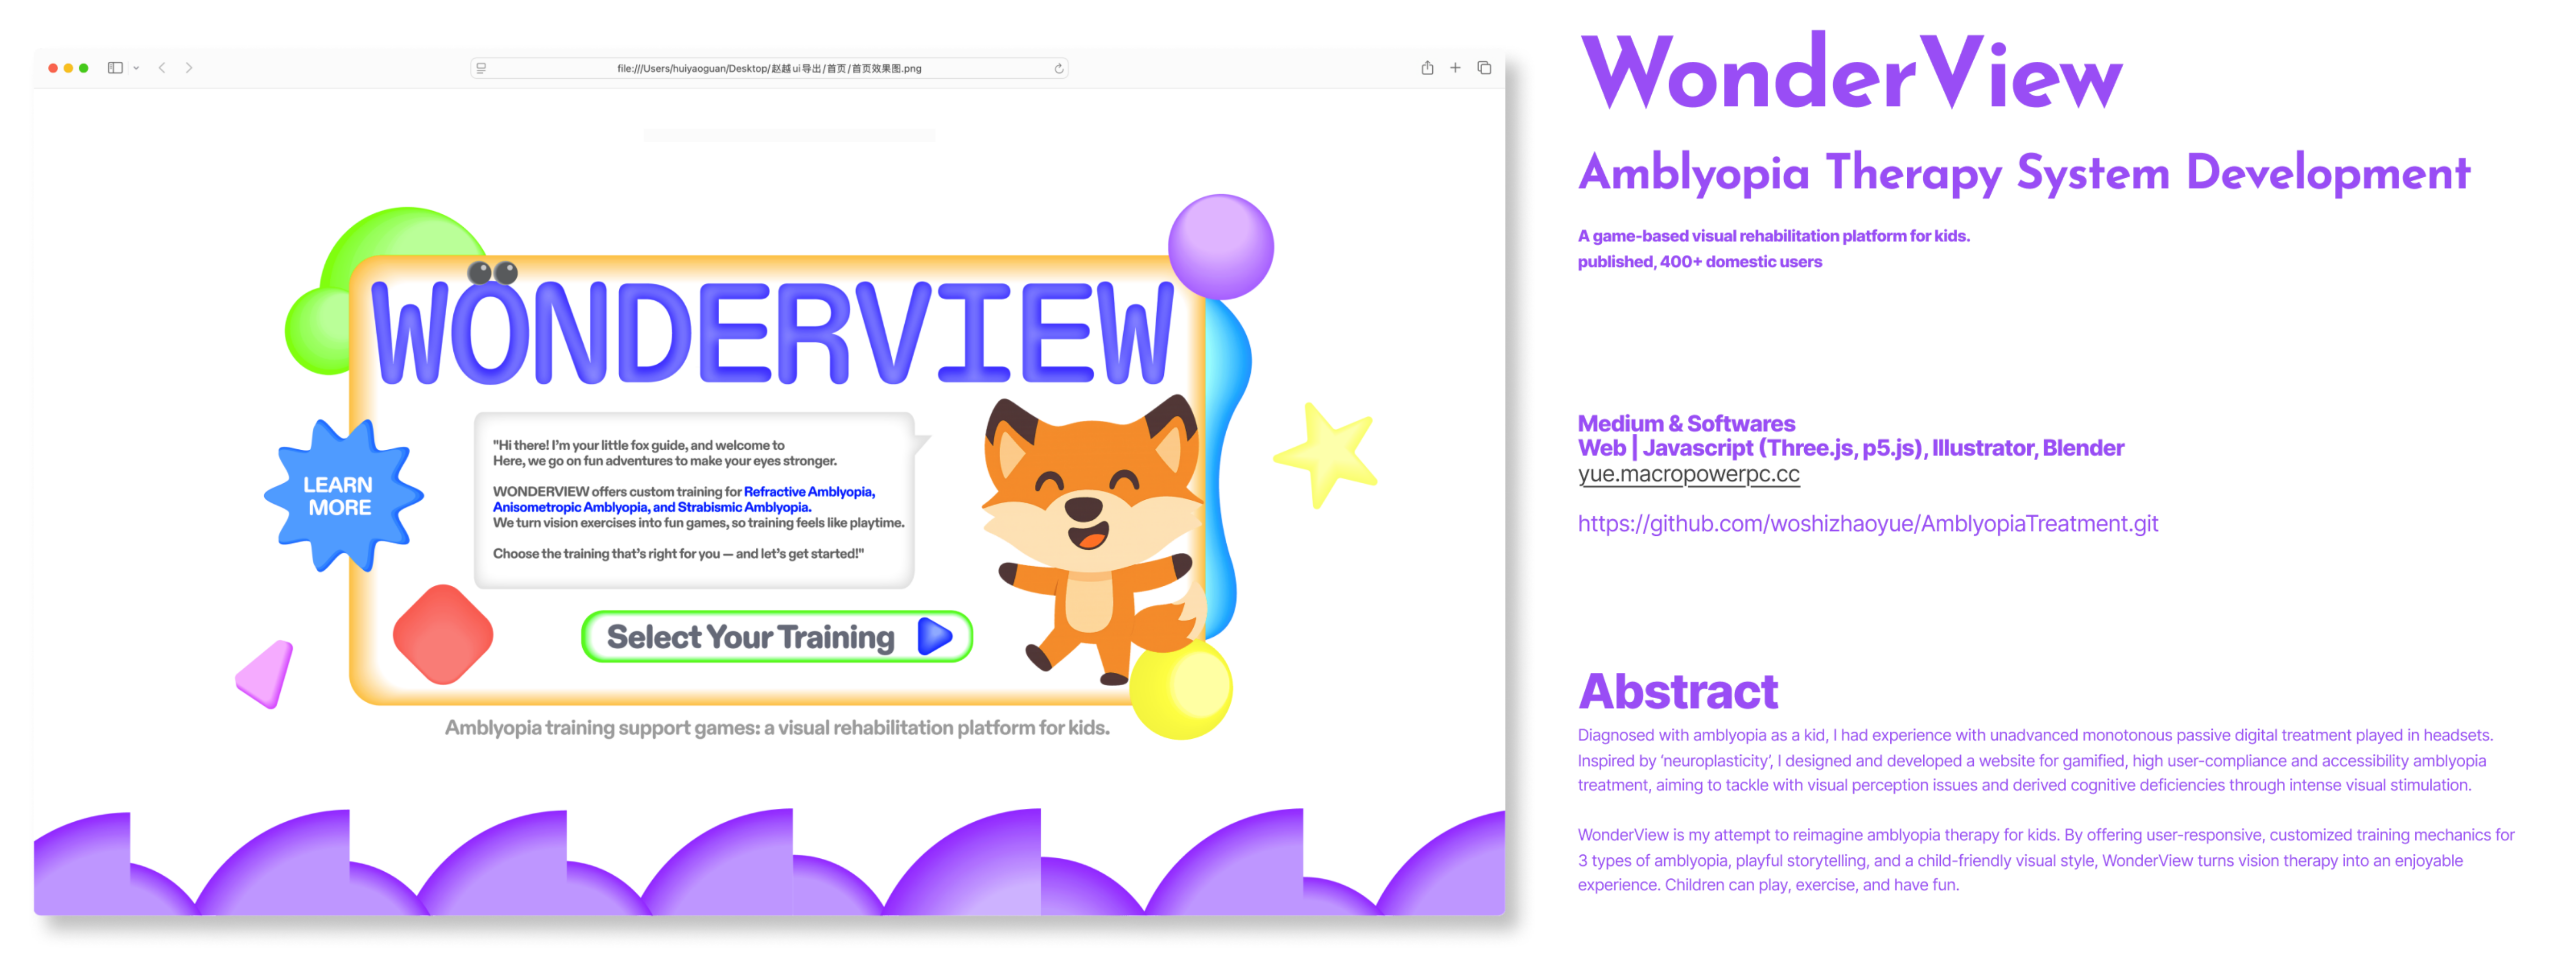The image size is (2576, 966).
Task: Open the page settings icon in address bar
Action: pos(482,68)
